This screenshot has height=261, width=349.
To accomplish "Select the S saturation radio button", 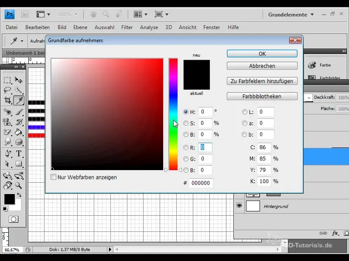I will (x=186, y=123).
